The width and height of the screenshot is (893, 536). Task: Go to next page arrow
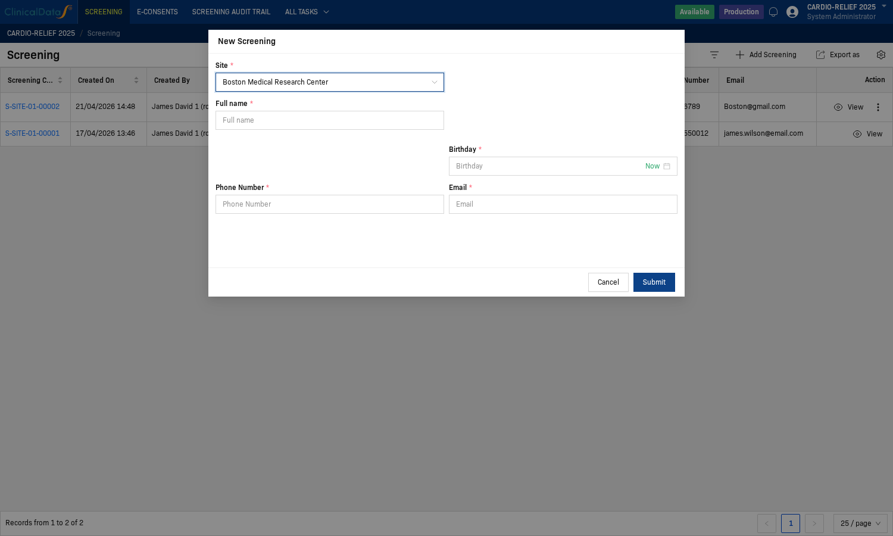point(814,523)
